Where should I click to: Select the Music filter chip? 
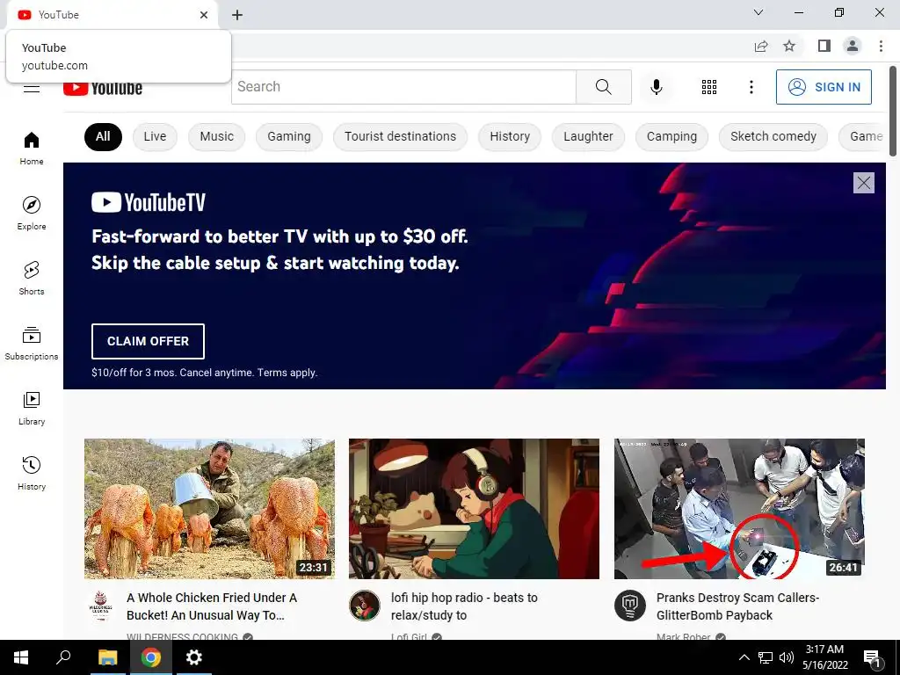pos(217,136)
